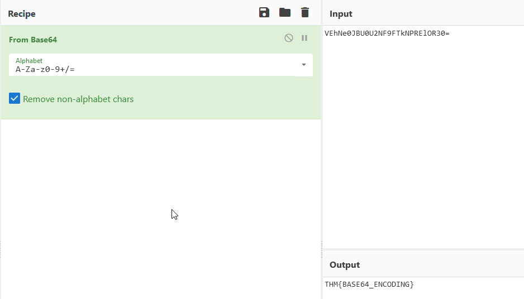Grab the divider between Input and Output
The image size is (524, 299).
(x=423, y=249)
